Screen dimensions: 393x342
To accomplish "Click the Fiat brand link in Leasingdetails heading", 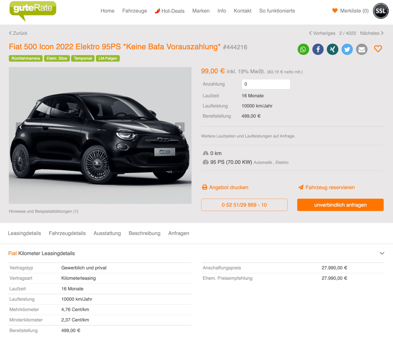I will pos(12,253).
